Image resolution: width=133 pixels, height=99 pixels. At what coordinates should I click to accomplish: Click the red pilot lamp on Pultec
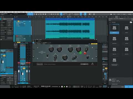[85, 53]
